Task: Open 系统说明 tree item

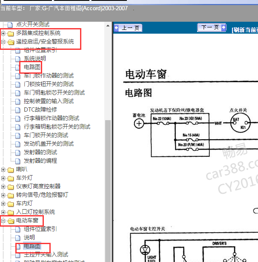Action: (35, 58)
